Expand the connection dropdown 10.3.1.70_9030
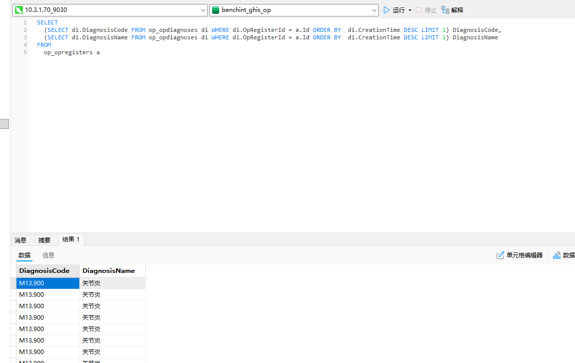This screenshot has height=363, width=575. click(x=203, y=10)
